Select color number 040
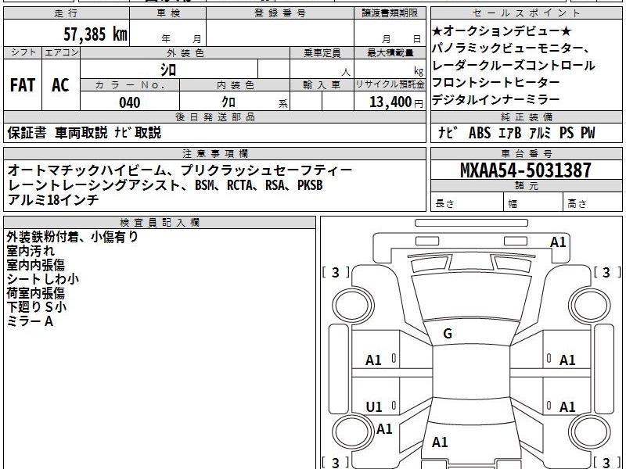This screenshot has height=469, width=626. tap(130, 102)
